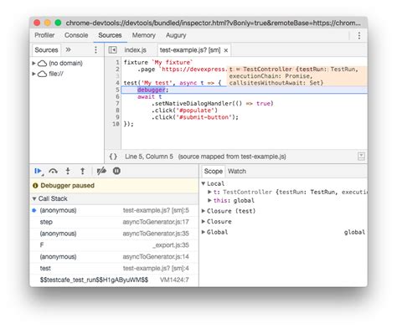397x329 pixels.
Task: Select $$testcafe_test_run VM1424:7 frame
Action: [x=114, y=280]
